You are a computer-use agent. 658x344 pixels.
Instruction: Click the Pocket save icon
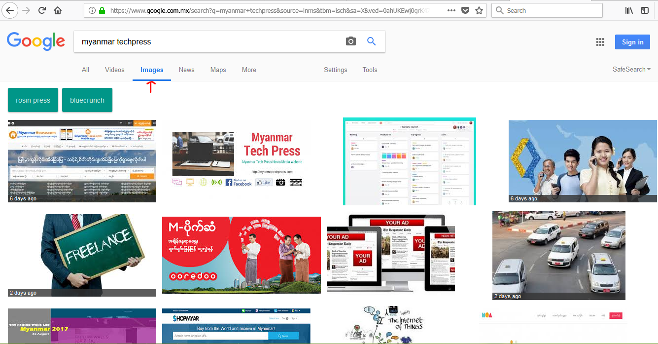465,10
